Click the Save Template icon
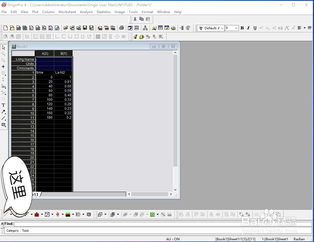Screen dimensions: 314x242 pos(91,28)
